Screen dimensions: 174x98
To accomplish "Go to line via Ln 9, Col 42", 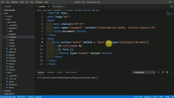I will click(138, 97).
